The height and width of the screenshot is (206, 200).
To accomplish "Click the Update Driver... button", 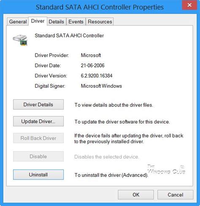I will click(x=38, y=121).
